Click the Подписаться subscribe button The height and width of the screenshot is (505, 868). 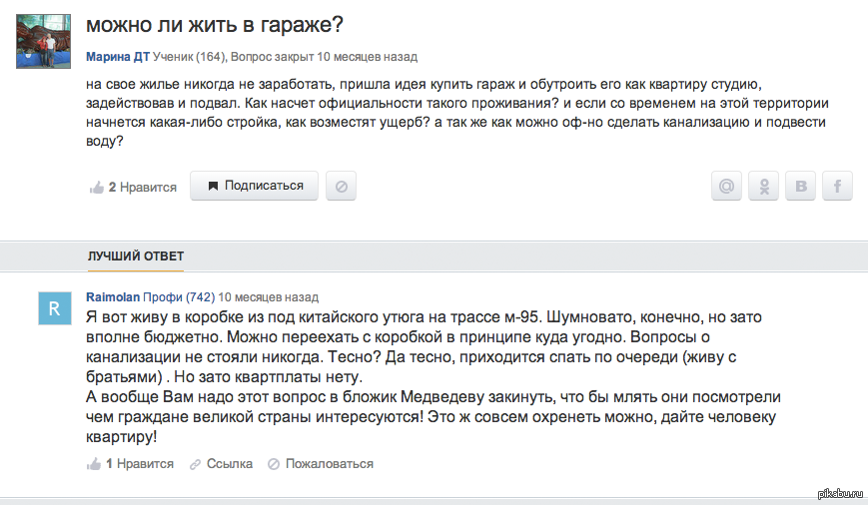(x=254, y=186)
